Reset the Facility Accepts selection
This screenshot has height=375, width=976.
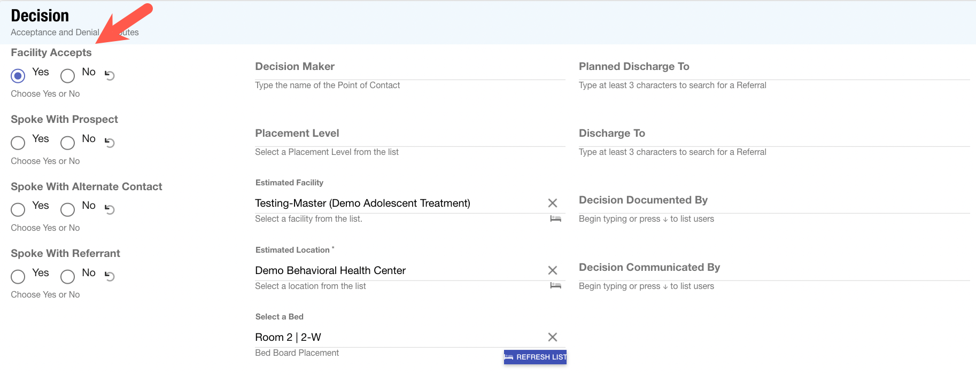coord(110,75)
